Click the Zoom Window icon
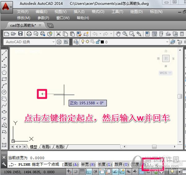The width and height of the screenshot is (186, 175). (132, 34)
